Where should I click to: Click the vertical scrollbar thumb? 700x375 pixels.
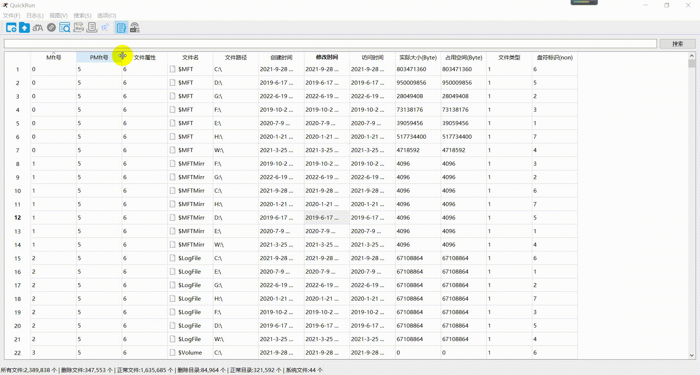pyautogui.click(x=692, y=63)
